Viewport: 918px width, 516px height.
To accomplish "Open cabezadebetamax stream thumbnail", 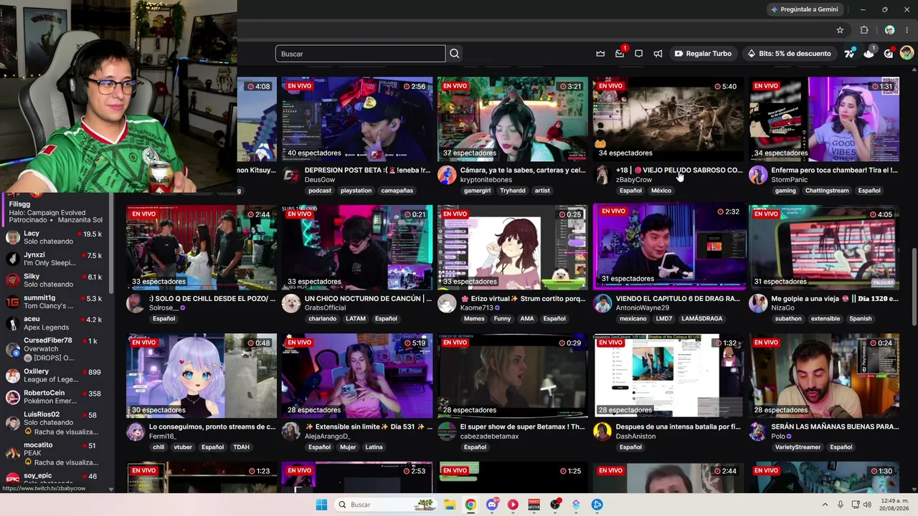I will tap(513, 376).
